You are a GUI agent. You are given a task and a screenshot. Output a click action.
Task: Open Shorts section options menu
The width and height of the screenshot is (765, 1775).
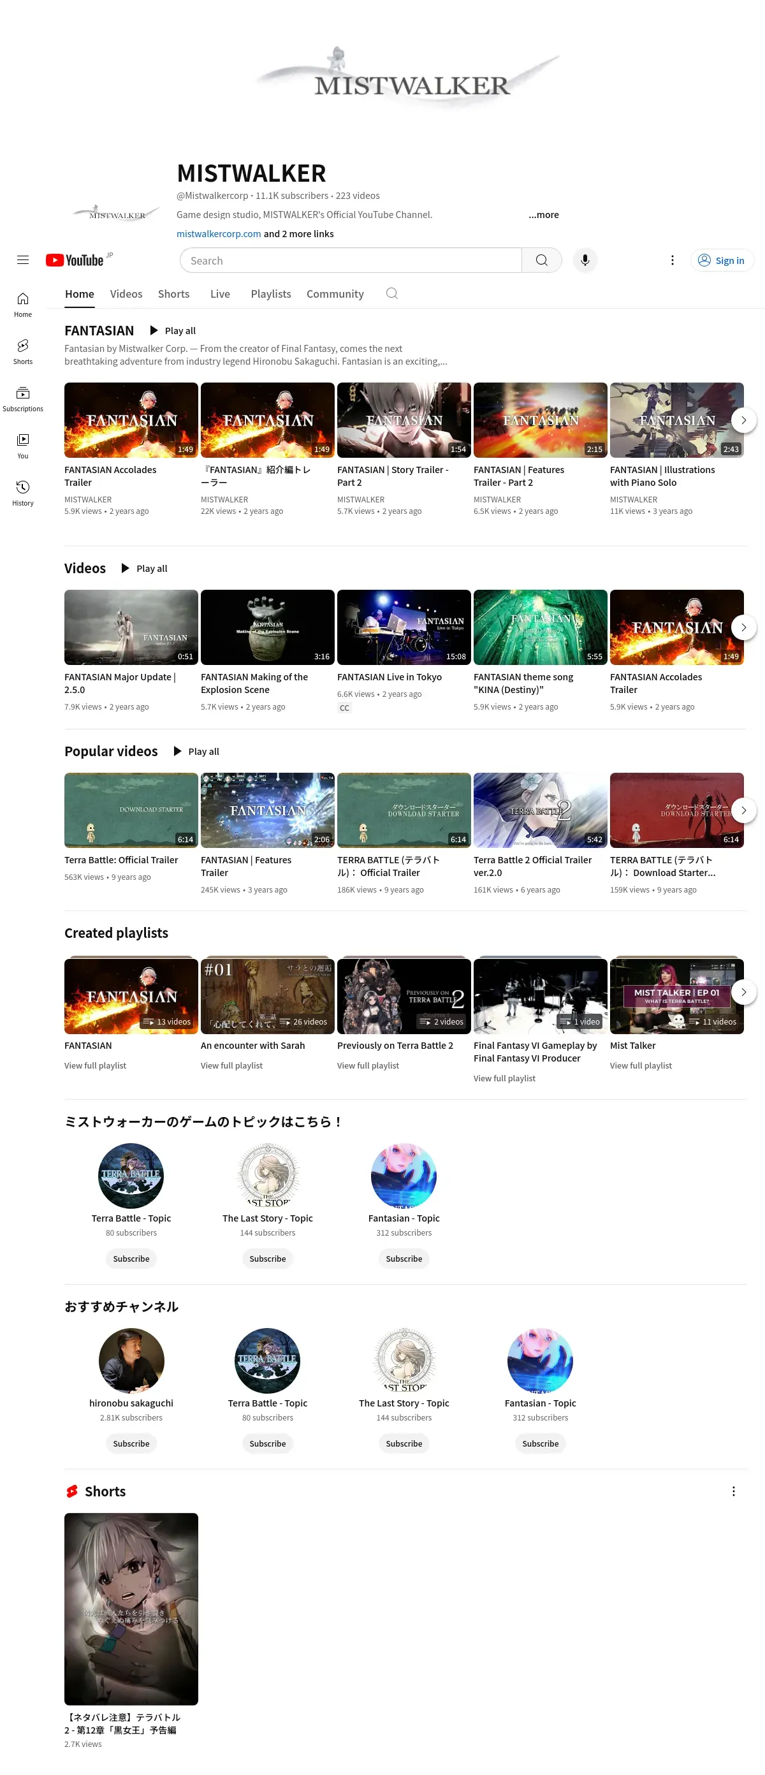pos(733,1491)
